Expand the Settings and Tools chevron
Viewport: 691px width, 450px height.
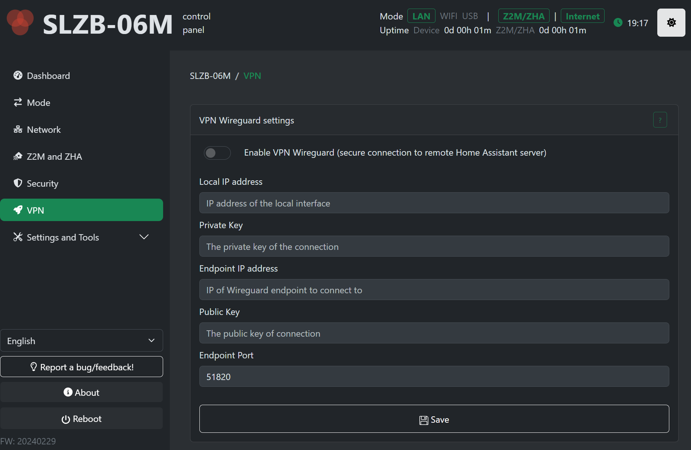pyautogui.click(x=144, y=237)
